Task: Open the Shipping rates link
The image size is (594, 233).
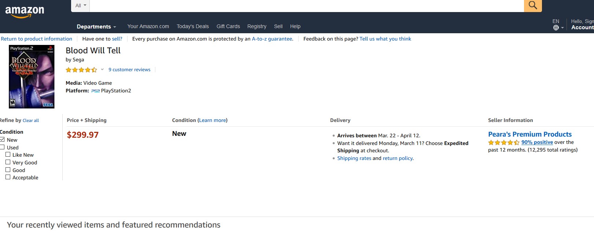Action: point(354,158)
